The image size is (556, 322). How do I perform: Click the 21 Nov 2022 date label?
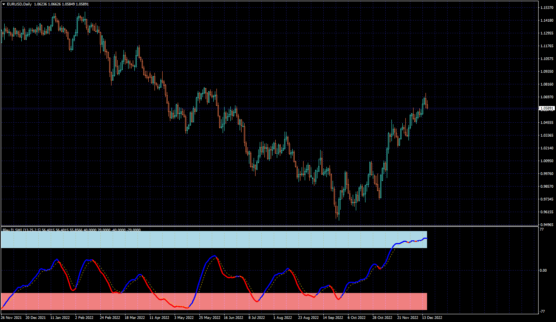pos(407,318)
